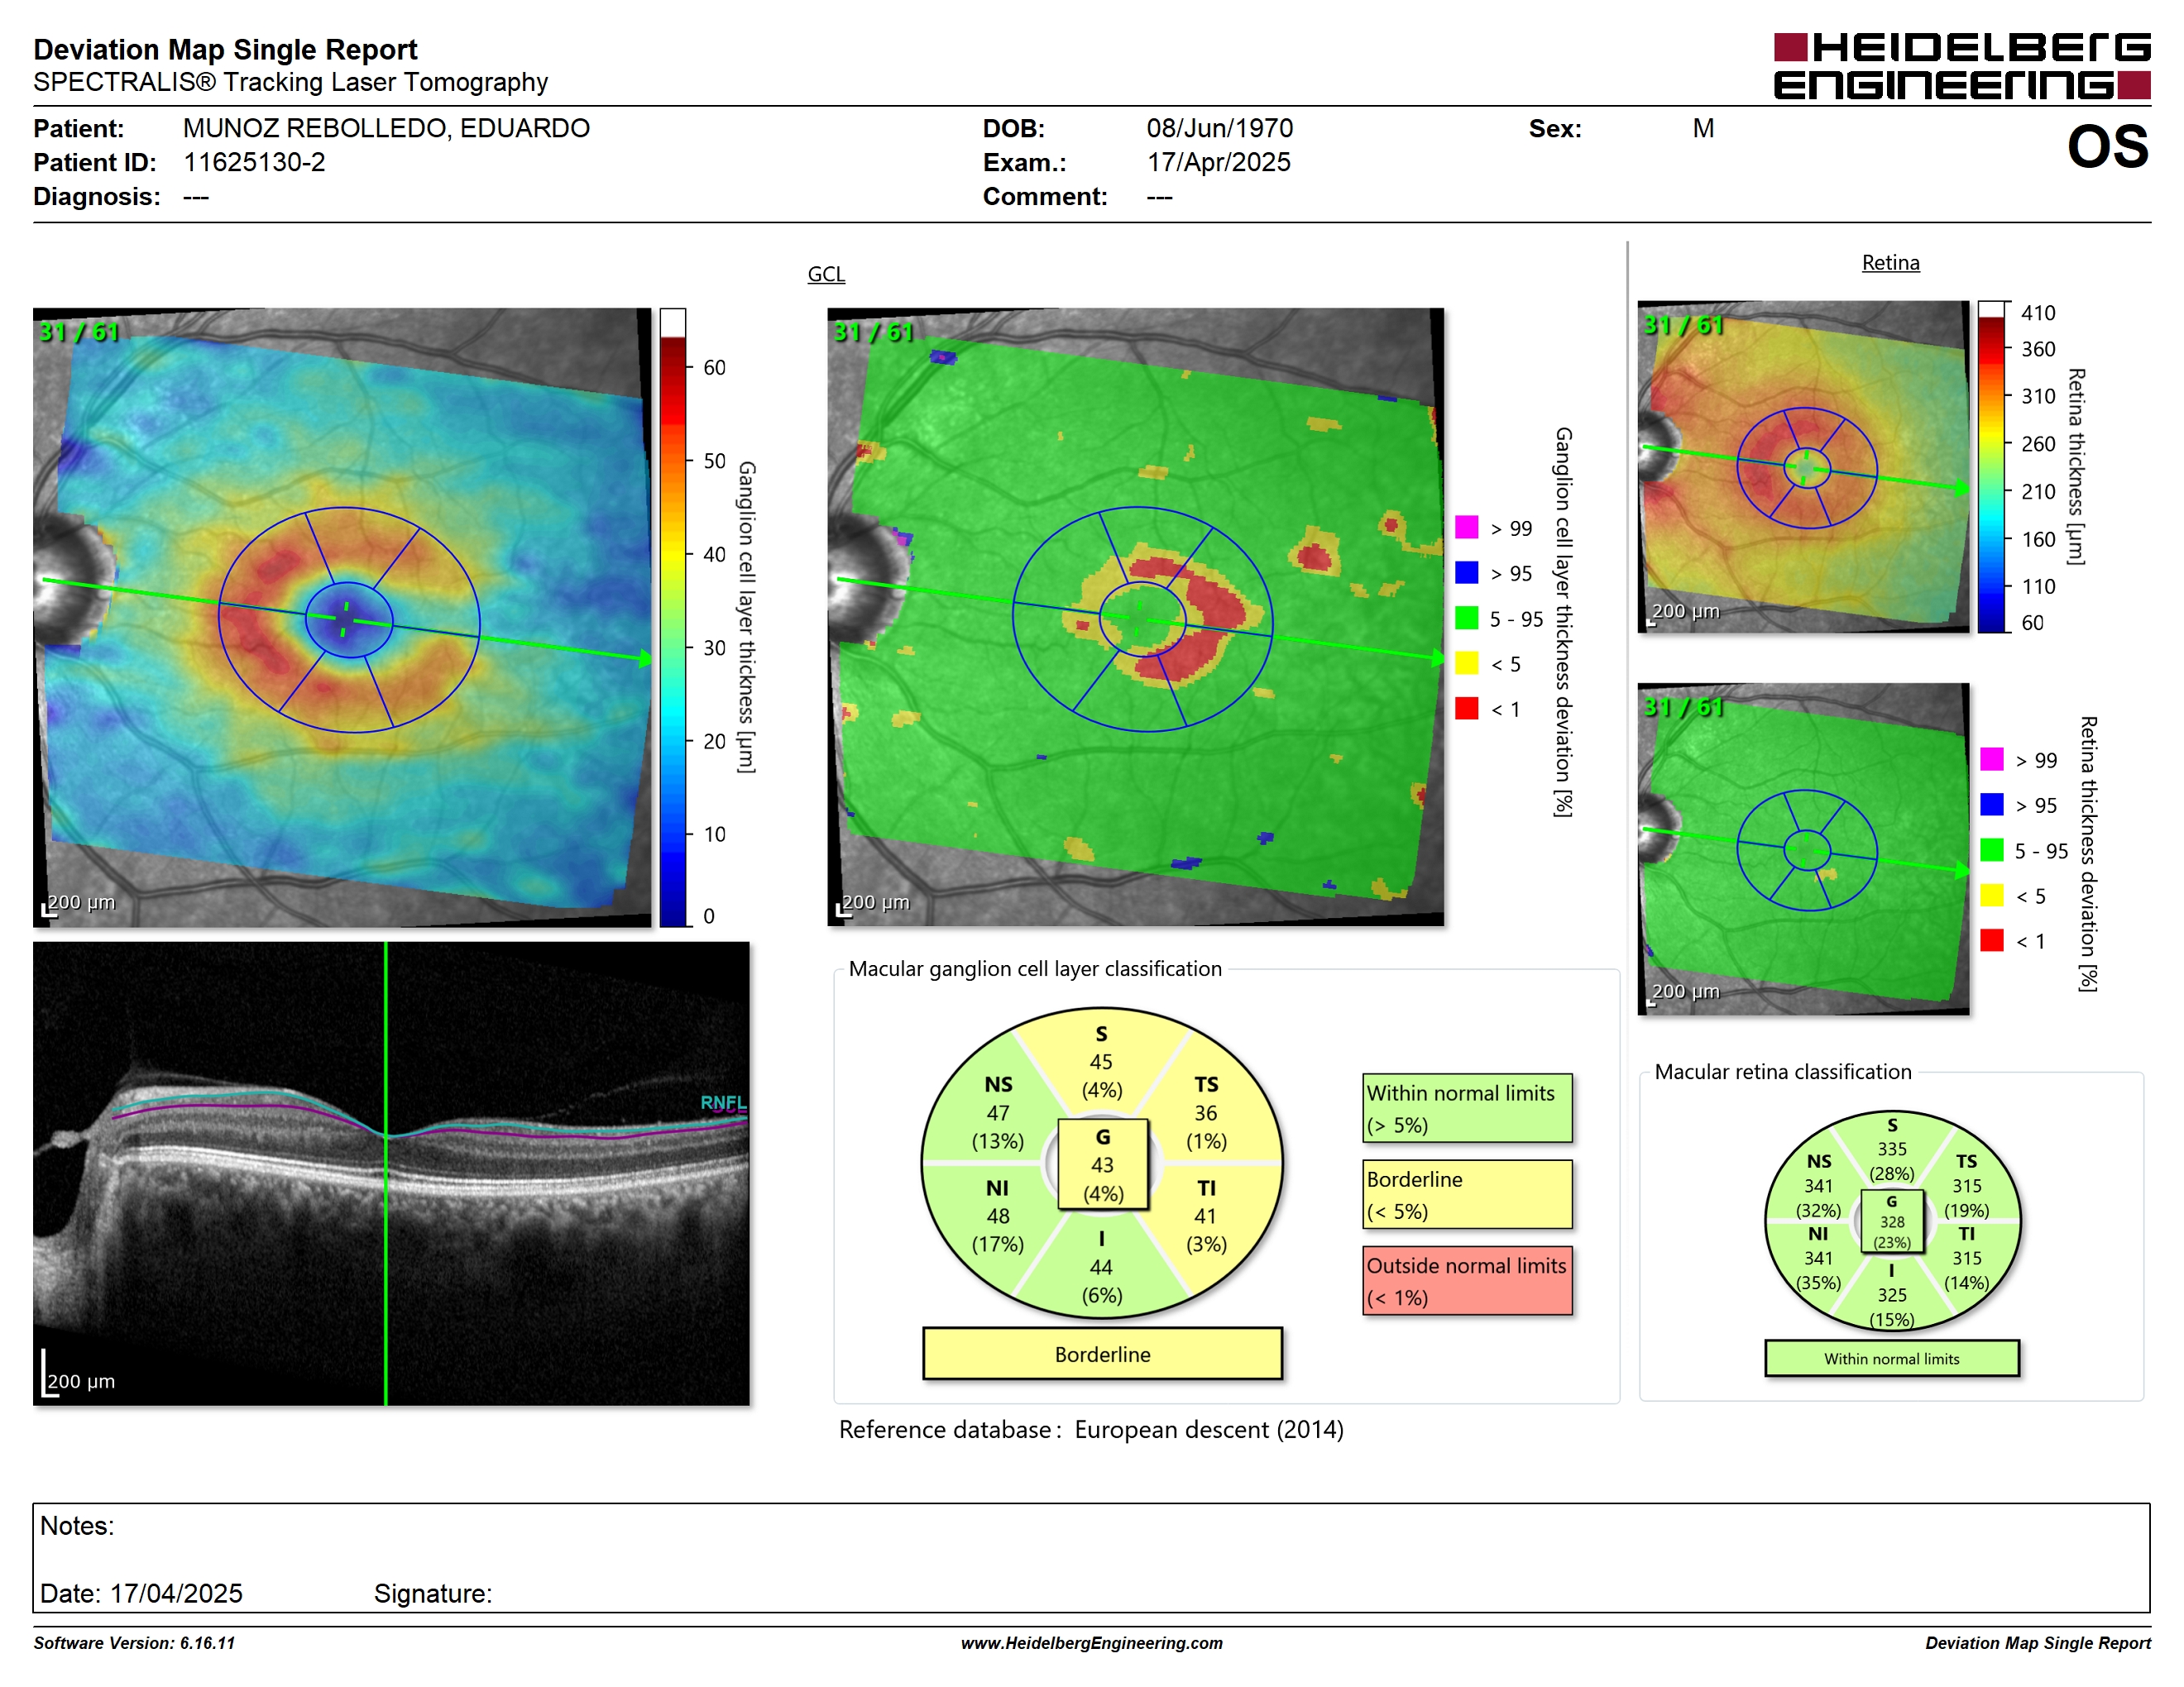Click Reference database European descent (2014)
2184x1687 pixels.
(x=1091, y=1429)
